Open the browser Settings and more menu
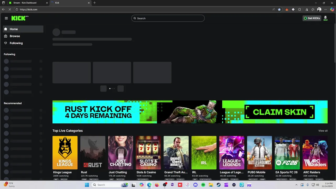This screenshot has width=336, height=189. pos(325,9)
